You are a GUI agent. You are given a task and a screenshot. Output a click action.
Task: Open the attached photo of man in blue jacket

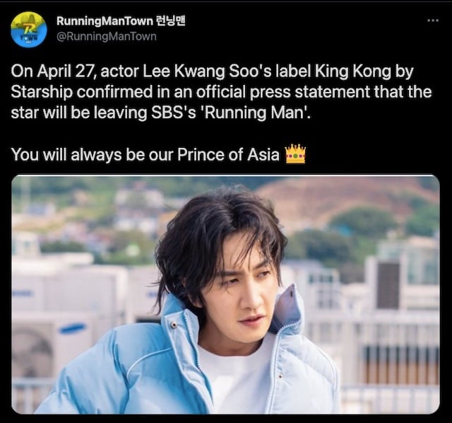click(225, 294)
